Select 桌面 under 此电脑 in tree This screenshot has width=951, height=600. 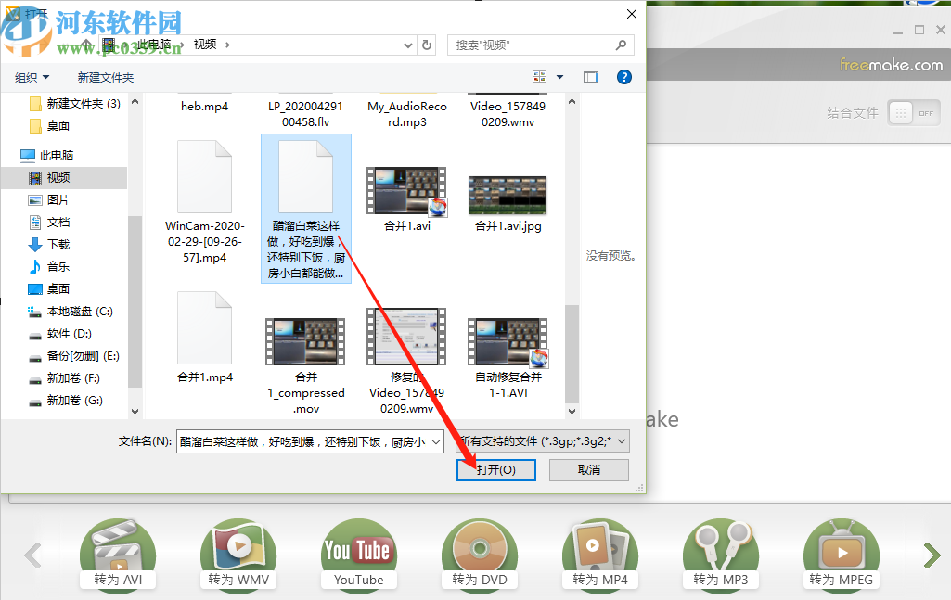(x=49, y=289)
